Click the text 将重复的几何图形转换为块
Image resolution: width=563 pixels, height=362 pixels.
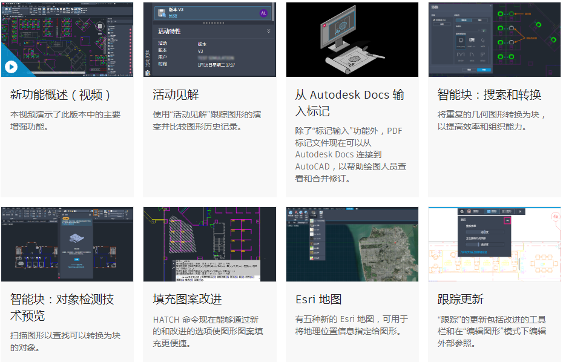[491, 120]
